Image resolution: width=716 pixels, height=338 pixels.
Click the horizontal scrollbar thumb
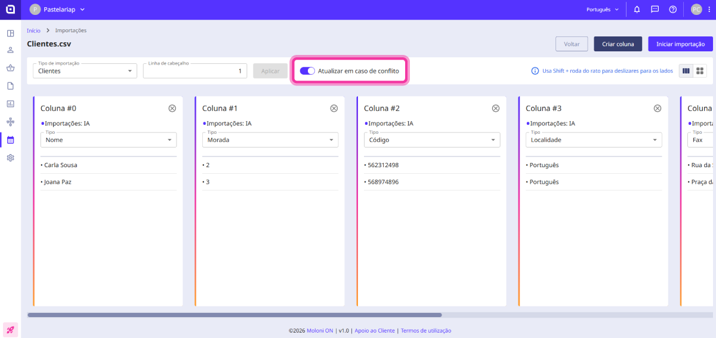(234, 315)
